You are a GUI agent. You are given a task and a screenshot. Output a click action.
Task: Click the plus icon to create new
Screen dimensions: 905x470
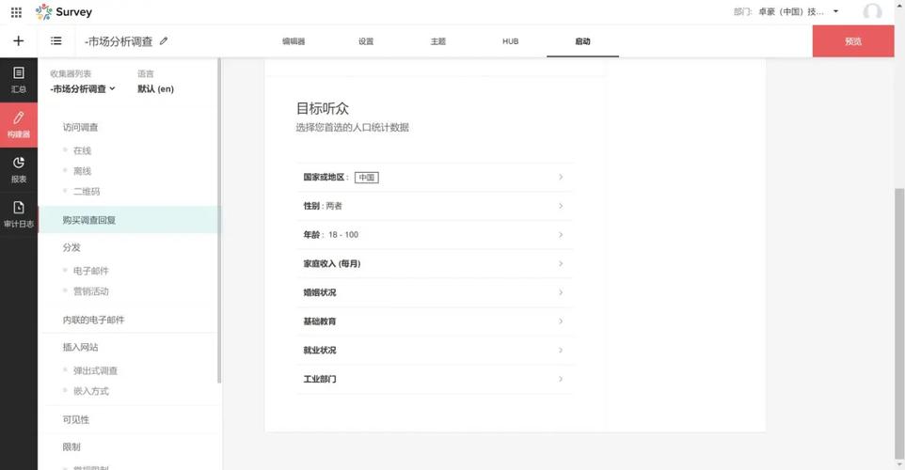pos(19,41)
